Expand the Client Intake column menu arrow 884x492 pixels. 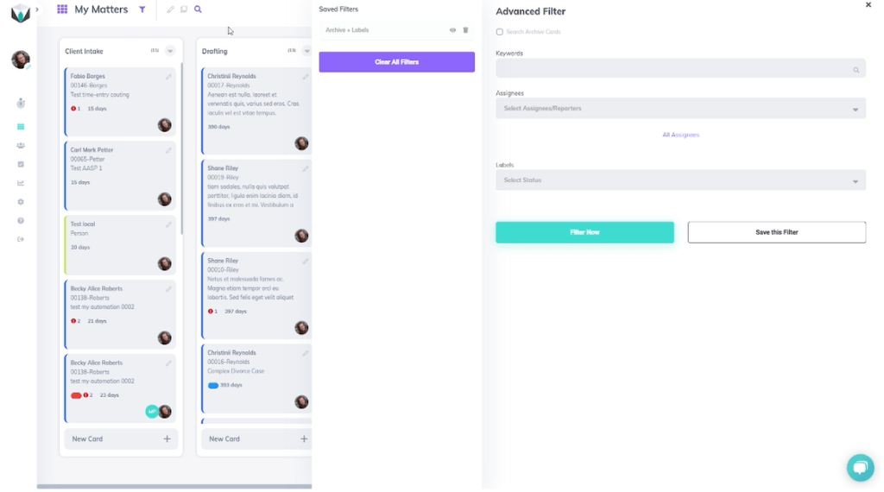click(170, 51)
